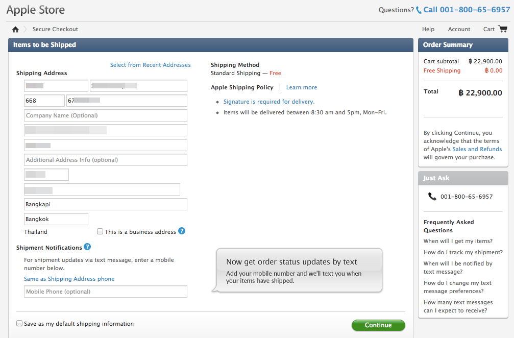
Task: Click the Bangkok city field
Action: click(56, 219)
